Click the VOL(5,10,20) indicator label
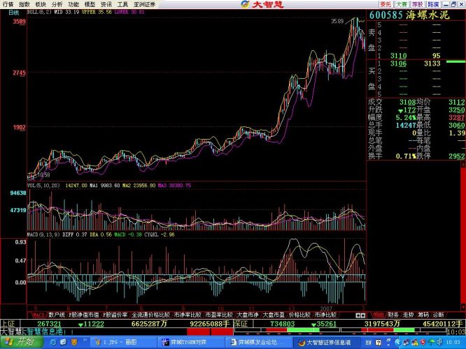This screenshot has height=349, width=466. (43, 186)
